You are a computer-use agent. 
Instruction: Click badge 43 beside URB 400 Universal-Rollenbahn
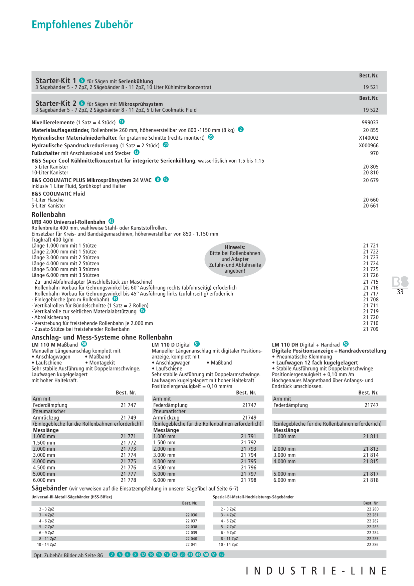pos(112,221)
